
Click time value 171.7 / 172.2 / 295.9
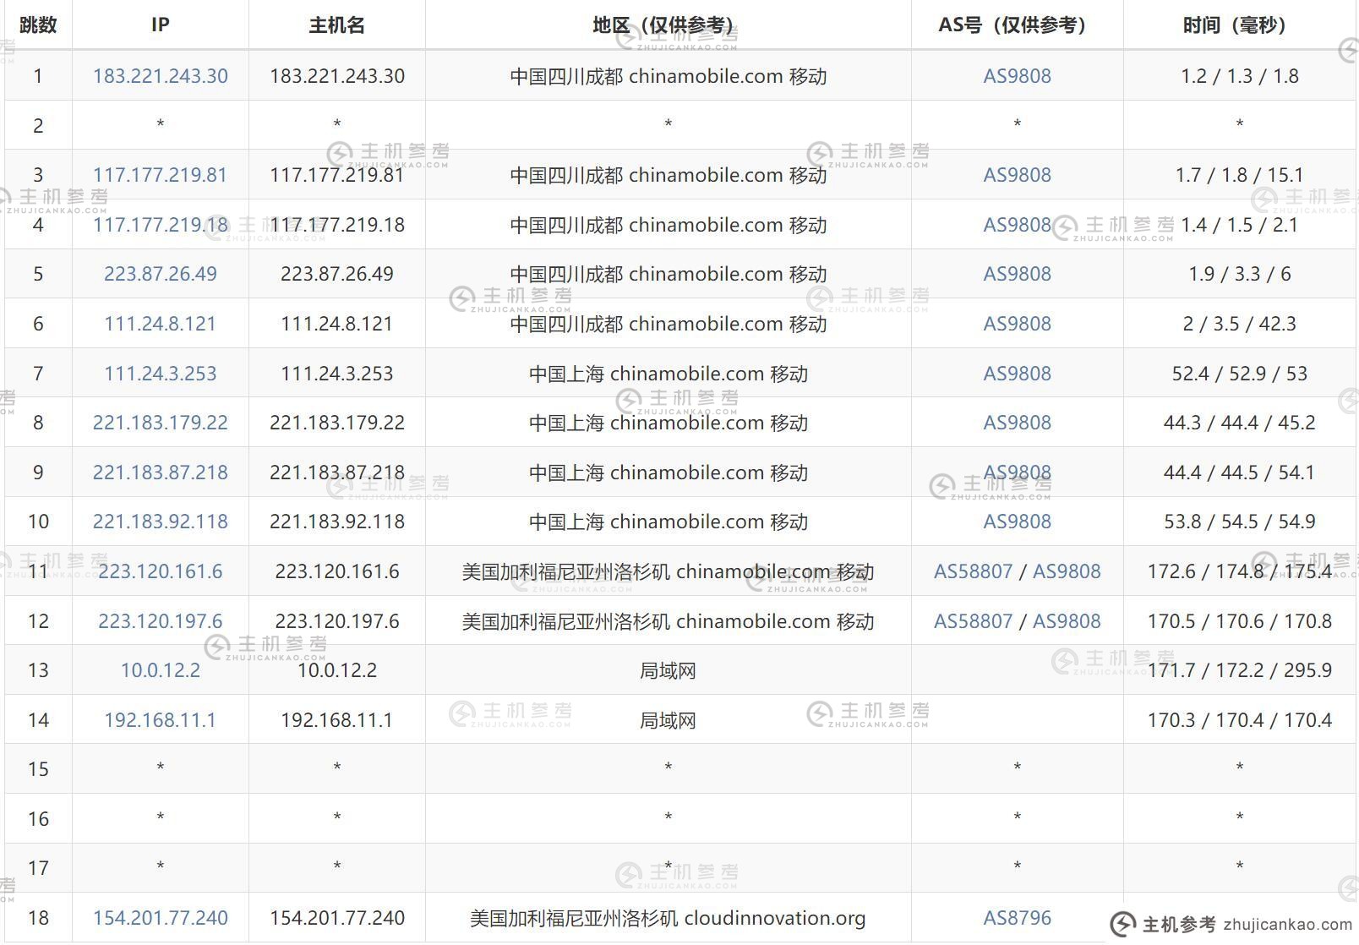(1239, 670)
